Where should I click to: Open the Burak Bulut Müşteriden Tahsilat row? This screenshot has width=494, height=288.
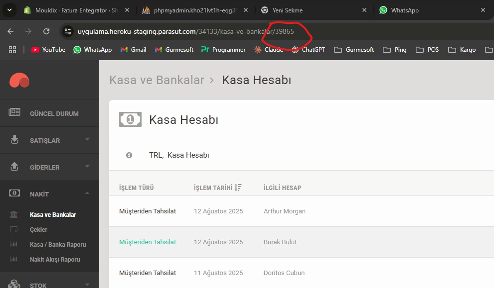click(x=148, y=242)
